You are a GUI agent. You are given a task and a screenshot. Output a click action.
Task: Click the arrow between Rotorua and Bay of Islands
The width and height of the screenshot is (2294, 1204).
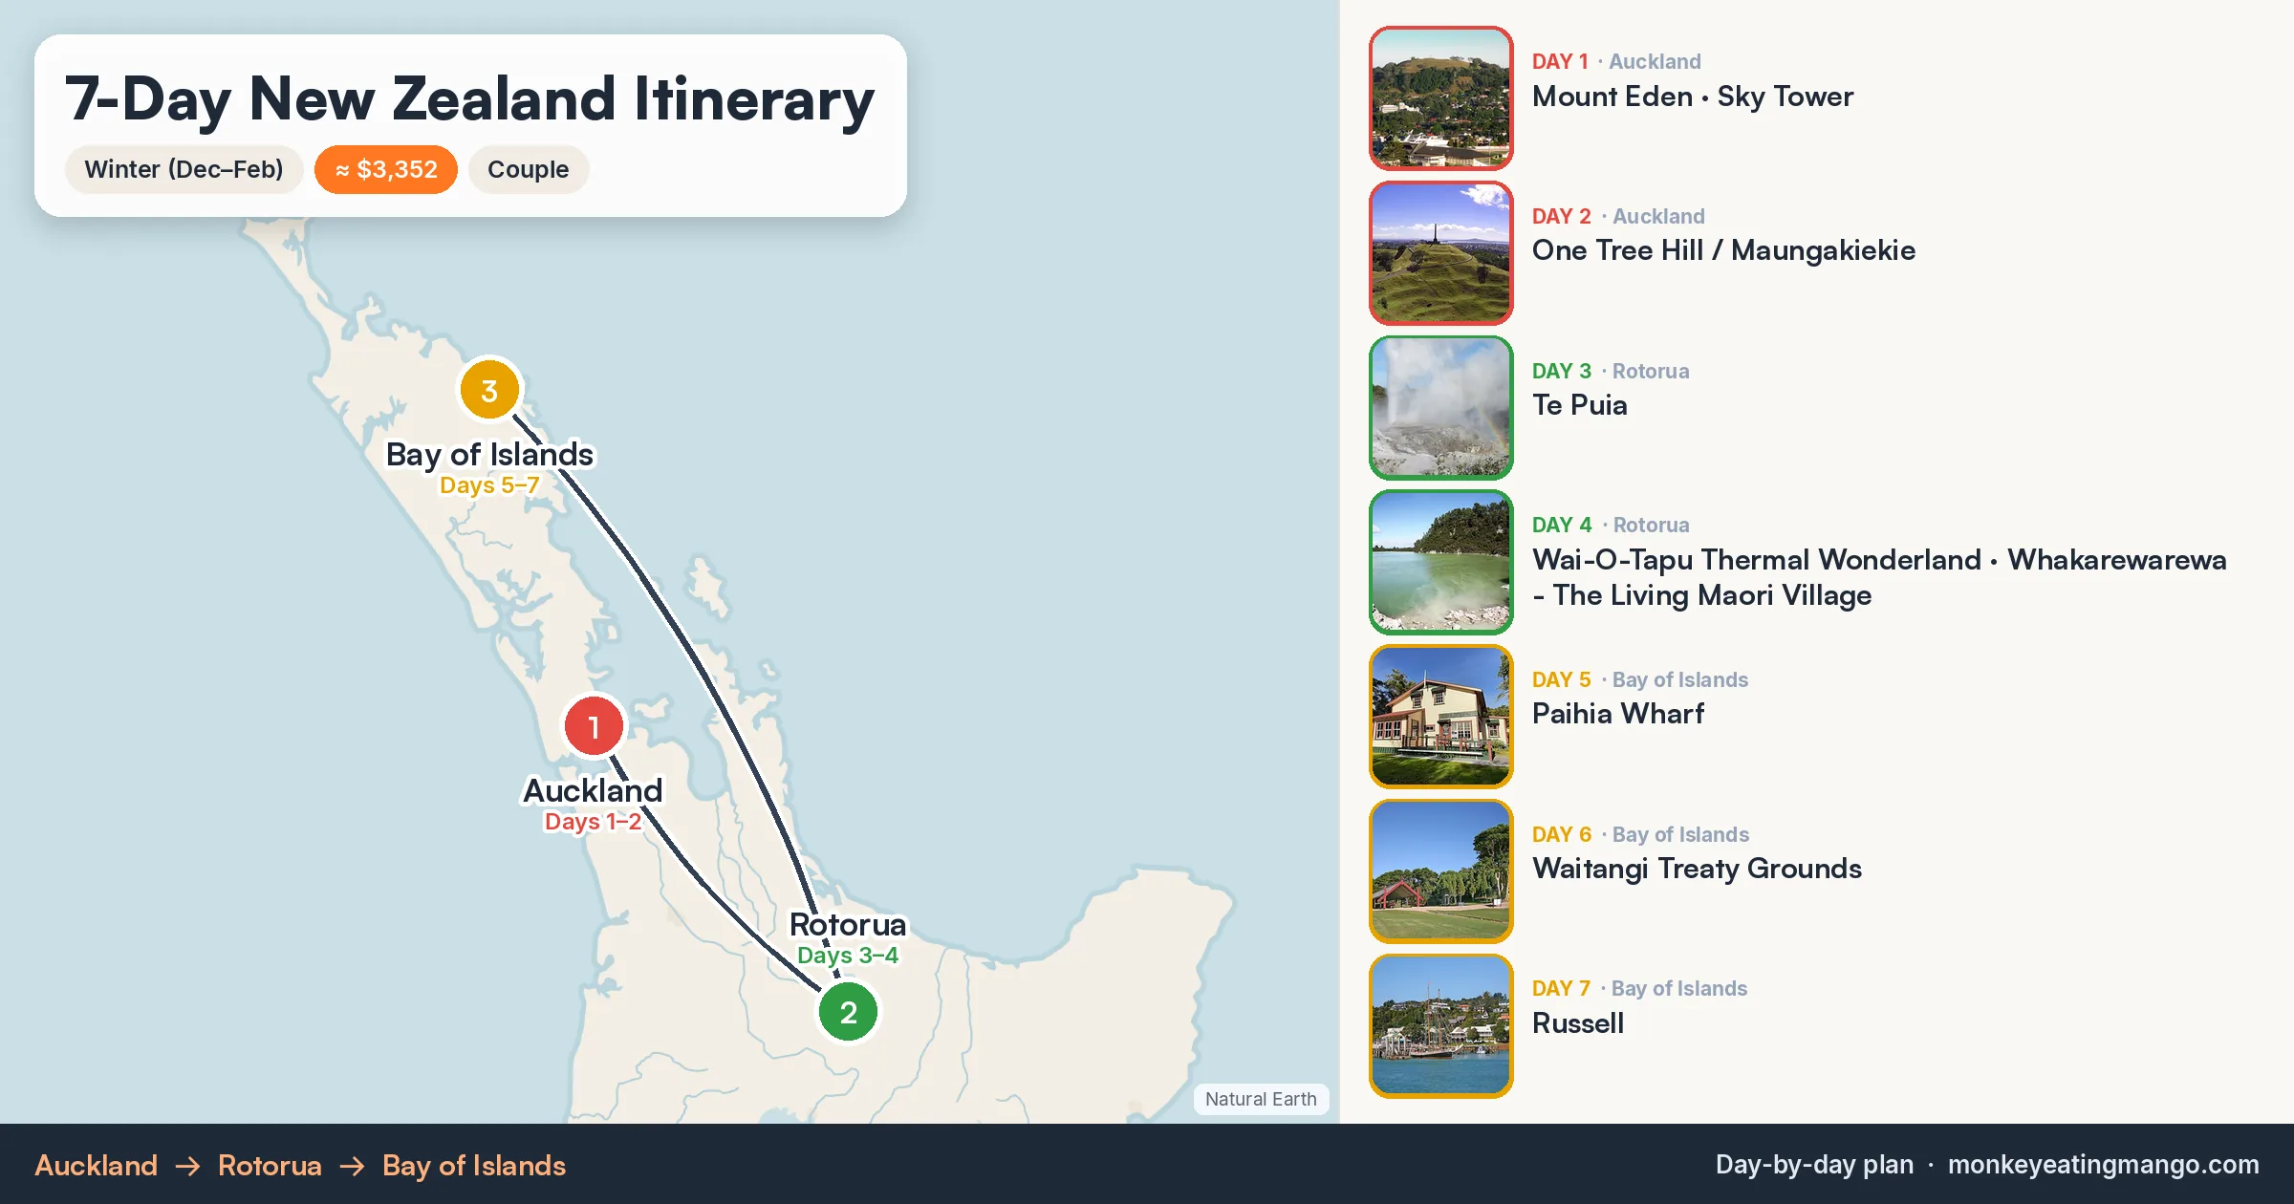pyautogui.click(x=353, y=1166)
